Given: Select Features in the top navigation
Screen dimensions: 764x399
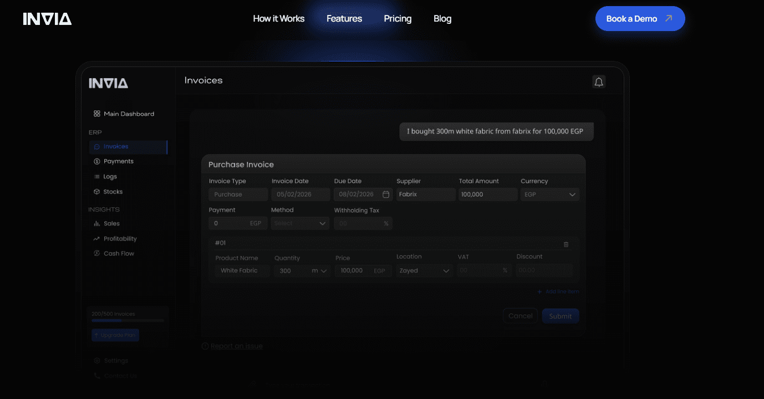Looking at the screenshot, I should click(344, 19).
